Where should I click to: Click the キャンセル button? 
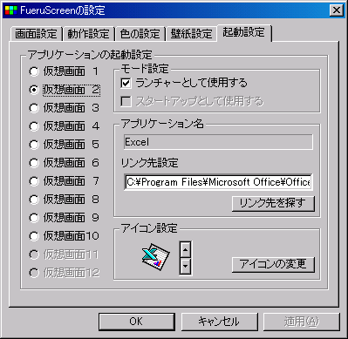(x=219, y=322)
